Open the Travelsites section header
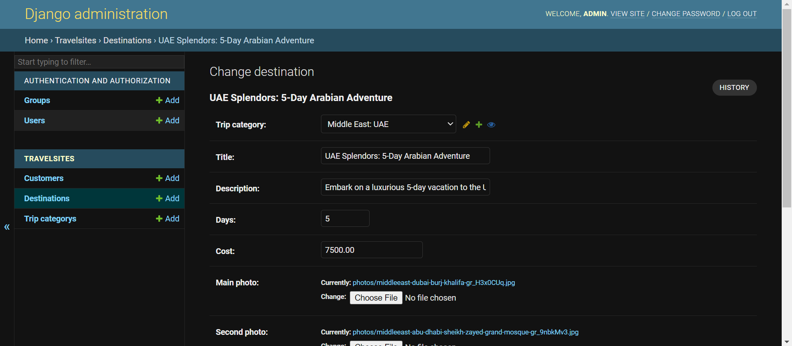Image resolution: width=792 pixels, height=346 pixels. coord(49,159)
